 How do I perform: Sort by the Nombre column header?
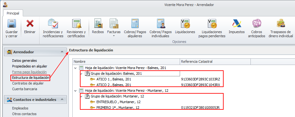pos(126,61)
